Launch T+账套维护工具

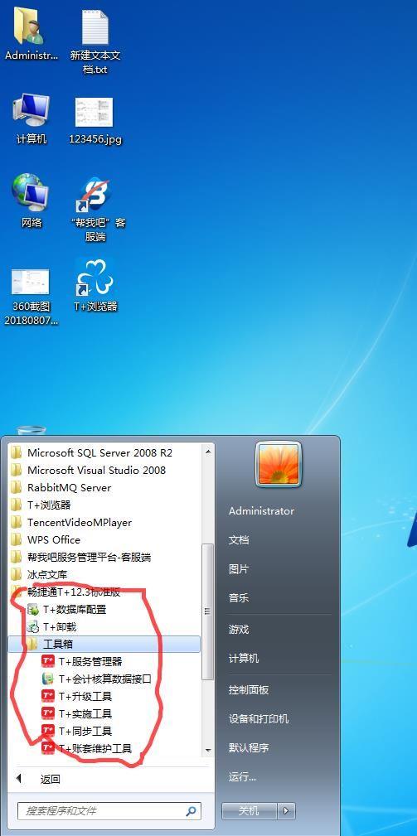tap(87, 748)
